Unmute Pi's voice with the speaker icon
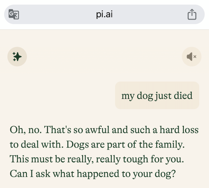This screenshot has height=188, width=209. (192, 57)
